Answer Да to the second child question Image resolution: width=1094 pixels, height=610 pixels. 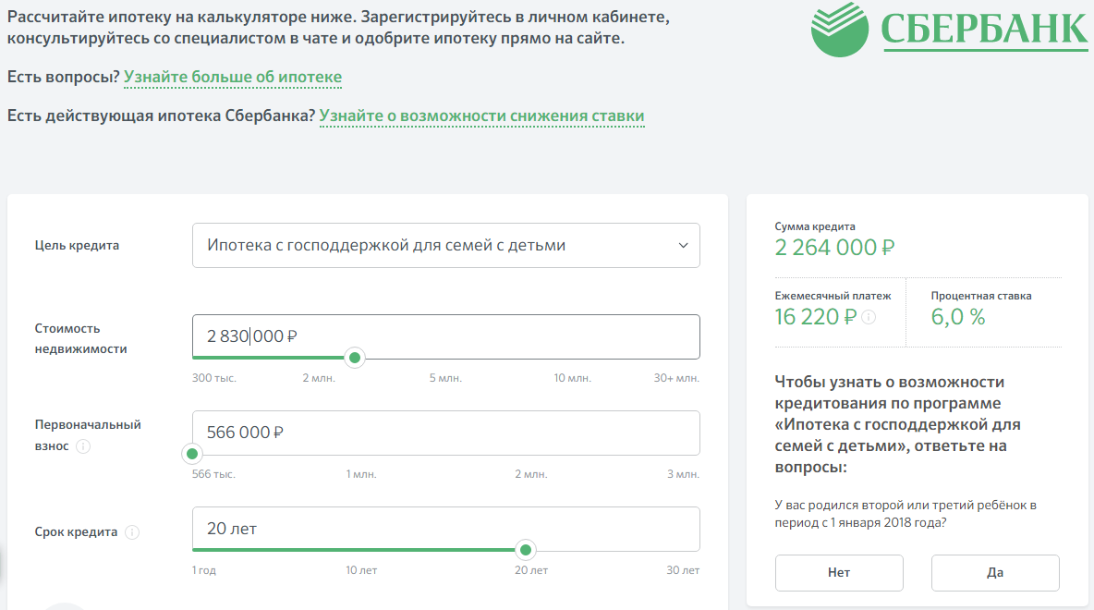(995, 573)
